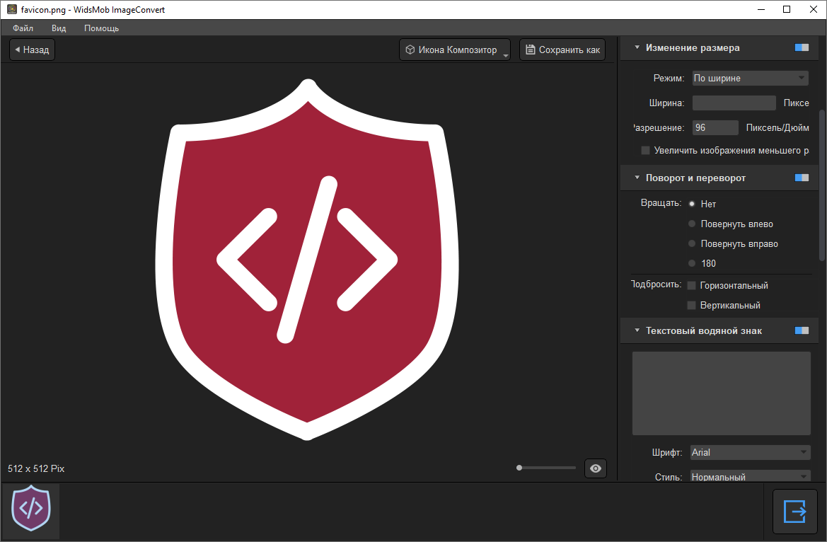The image size is (827, 542).
Task: Check the Вертикальный flip checkbox
Action: pyautogui.click(x=692, y=306)
